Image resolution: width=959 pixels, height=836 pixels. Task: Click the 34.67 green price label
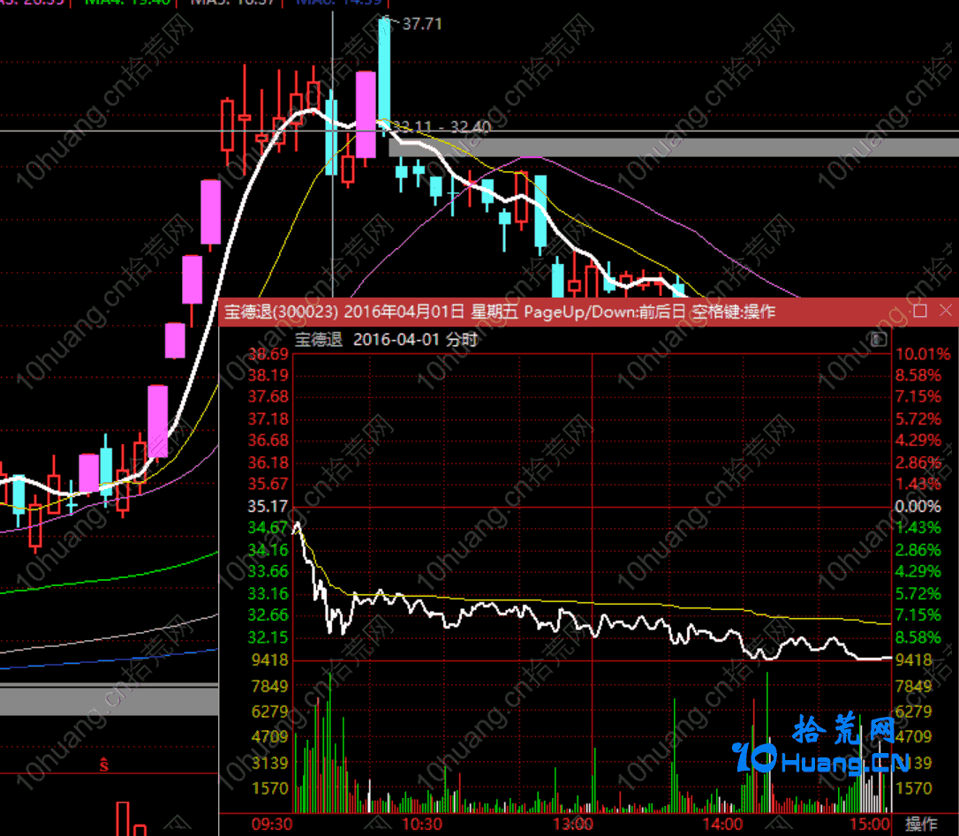click(x=268, y=528)
